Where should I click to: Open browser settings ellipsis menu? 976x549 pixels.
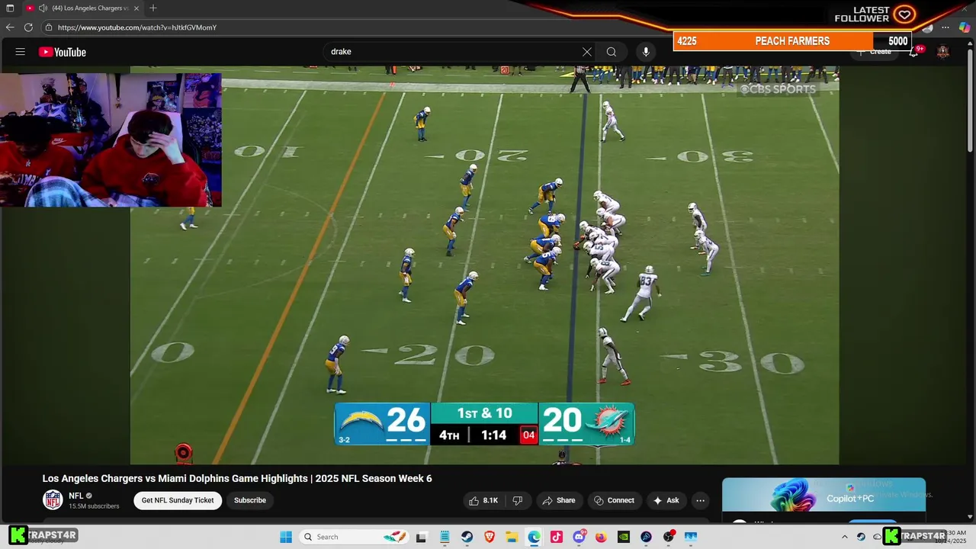(x=945, y=27)
